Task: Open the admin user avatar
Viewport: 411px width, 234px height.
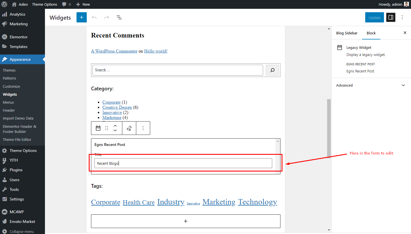Action: (406, 4)
